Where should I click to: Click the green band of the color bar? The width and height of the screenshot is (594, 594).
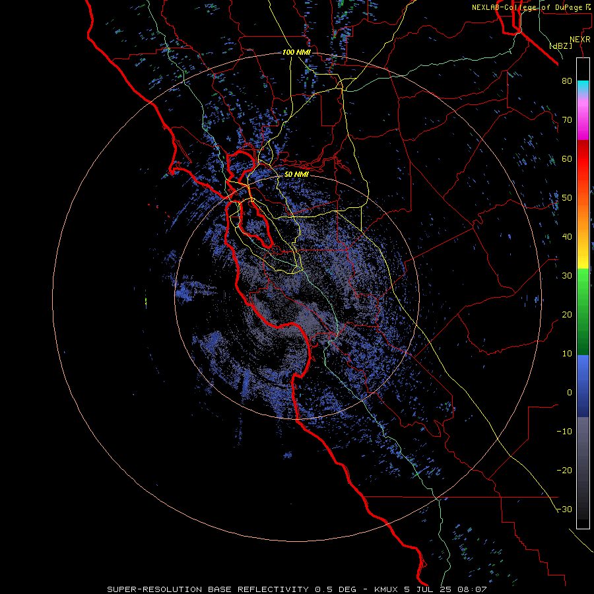pos(583,312)
